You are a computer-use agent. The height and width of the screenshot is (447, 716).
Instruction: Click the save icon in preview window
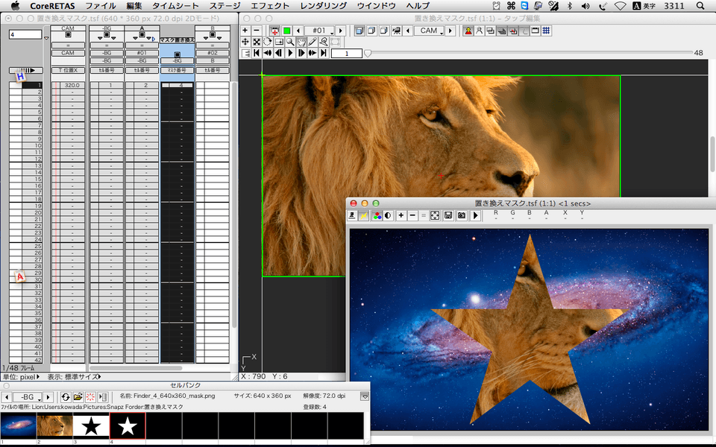[x=448, y=215]
